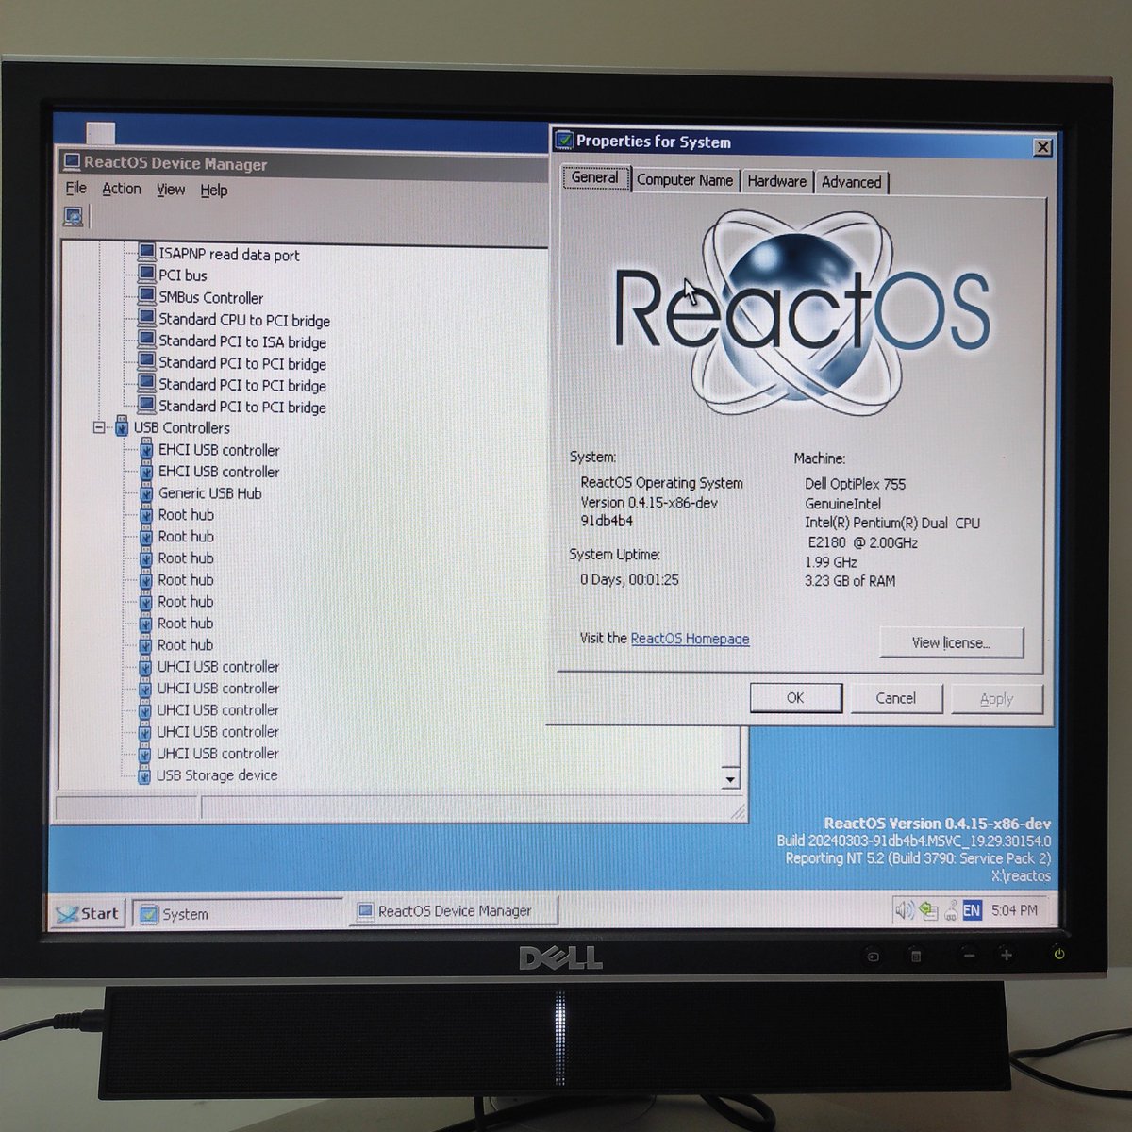Click the Apply button in System Properties
Screen dimensions: 1132x1132
coord(996,699)
